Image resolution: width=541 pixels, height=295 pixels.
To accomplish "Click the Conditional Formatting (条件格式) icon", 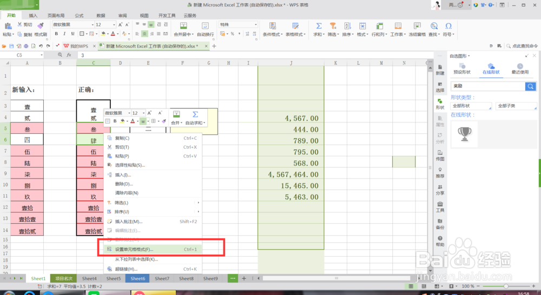I will tap(273, 26).
